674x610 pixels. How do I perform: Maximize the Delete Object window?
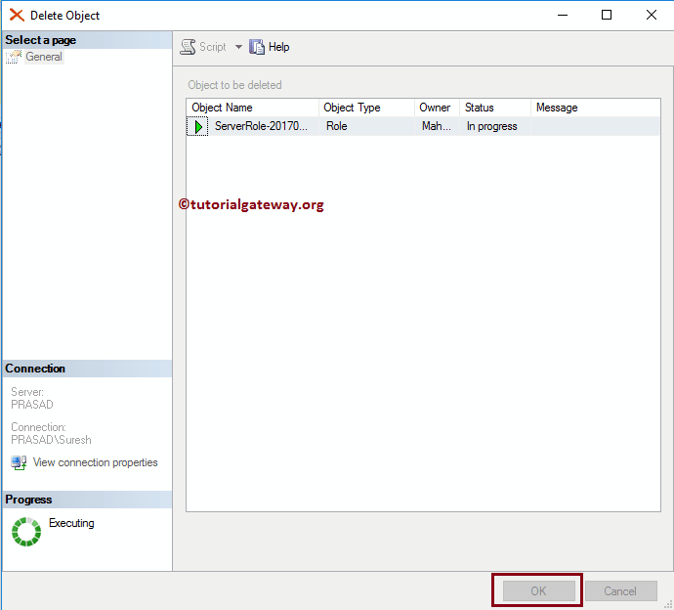(607, 15)
